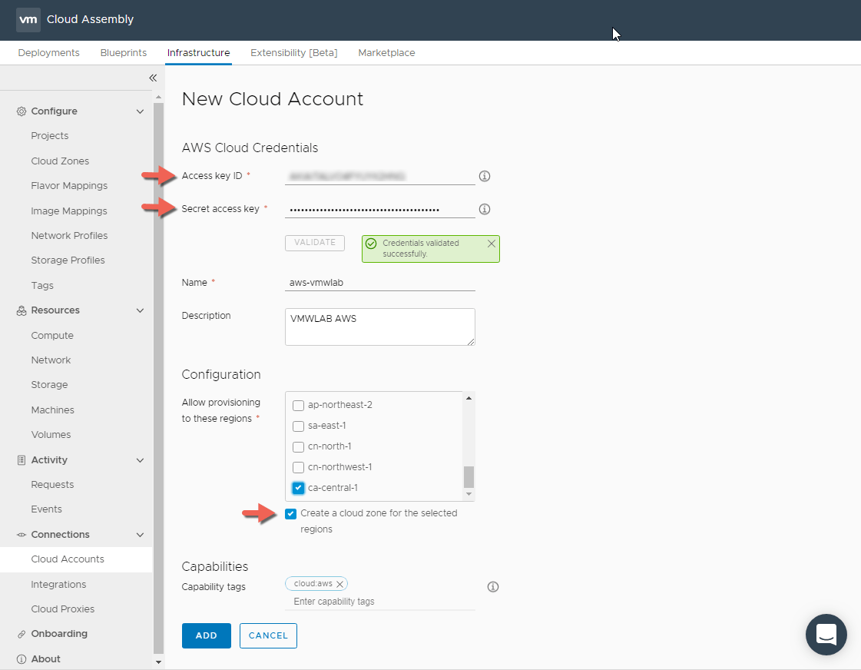The height and width of the screenshot is (670, 861).
Task: Open the chat support bubble
Action: 826,635
